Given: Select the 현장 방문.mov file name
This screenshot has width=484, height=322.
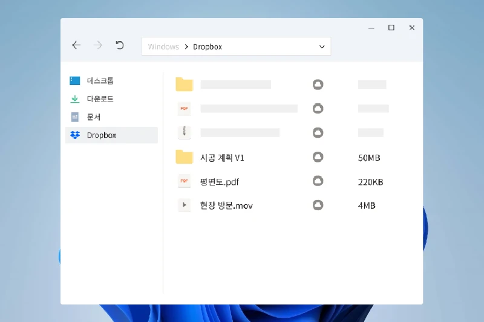Looking at the screenshot, I should [226, 205].
